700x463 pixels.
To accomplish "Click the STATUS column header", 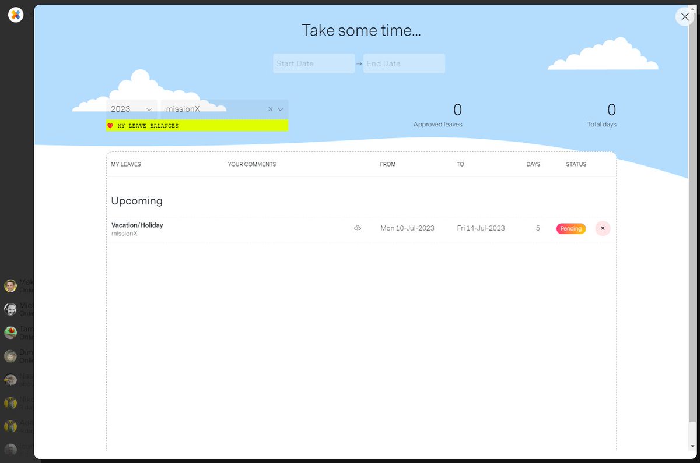I will point(576,164).
